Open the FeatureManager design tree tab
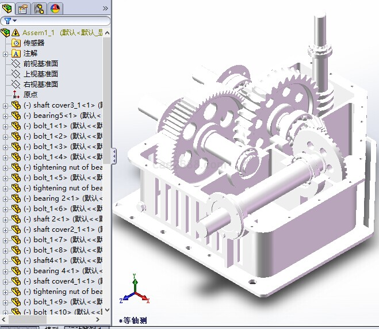 coord(8,8)
